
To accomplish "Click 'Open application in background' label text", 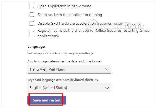I will pyautogui.click(x=64, y=6).
